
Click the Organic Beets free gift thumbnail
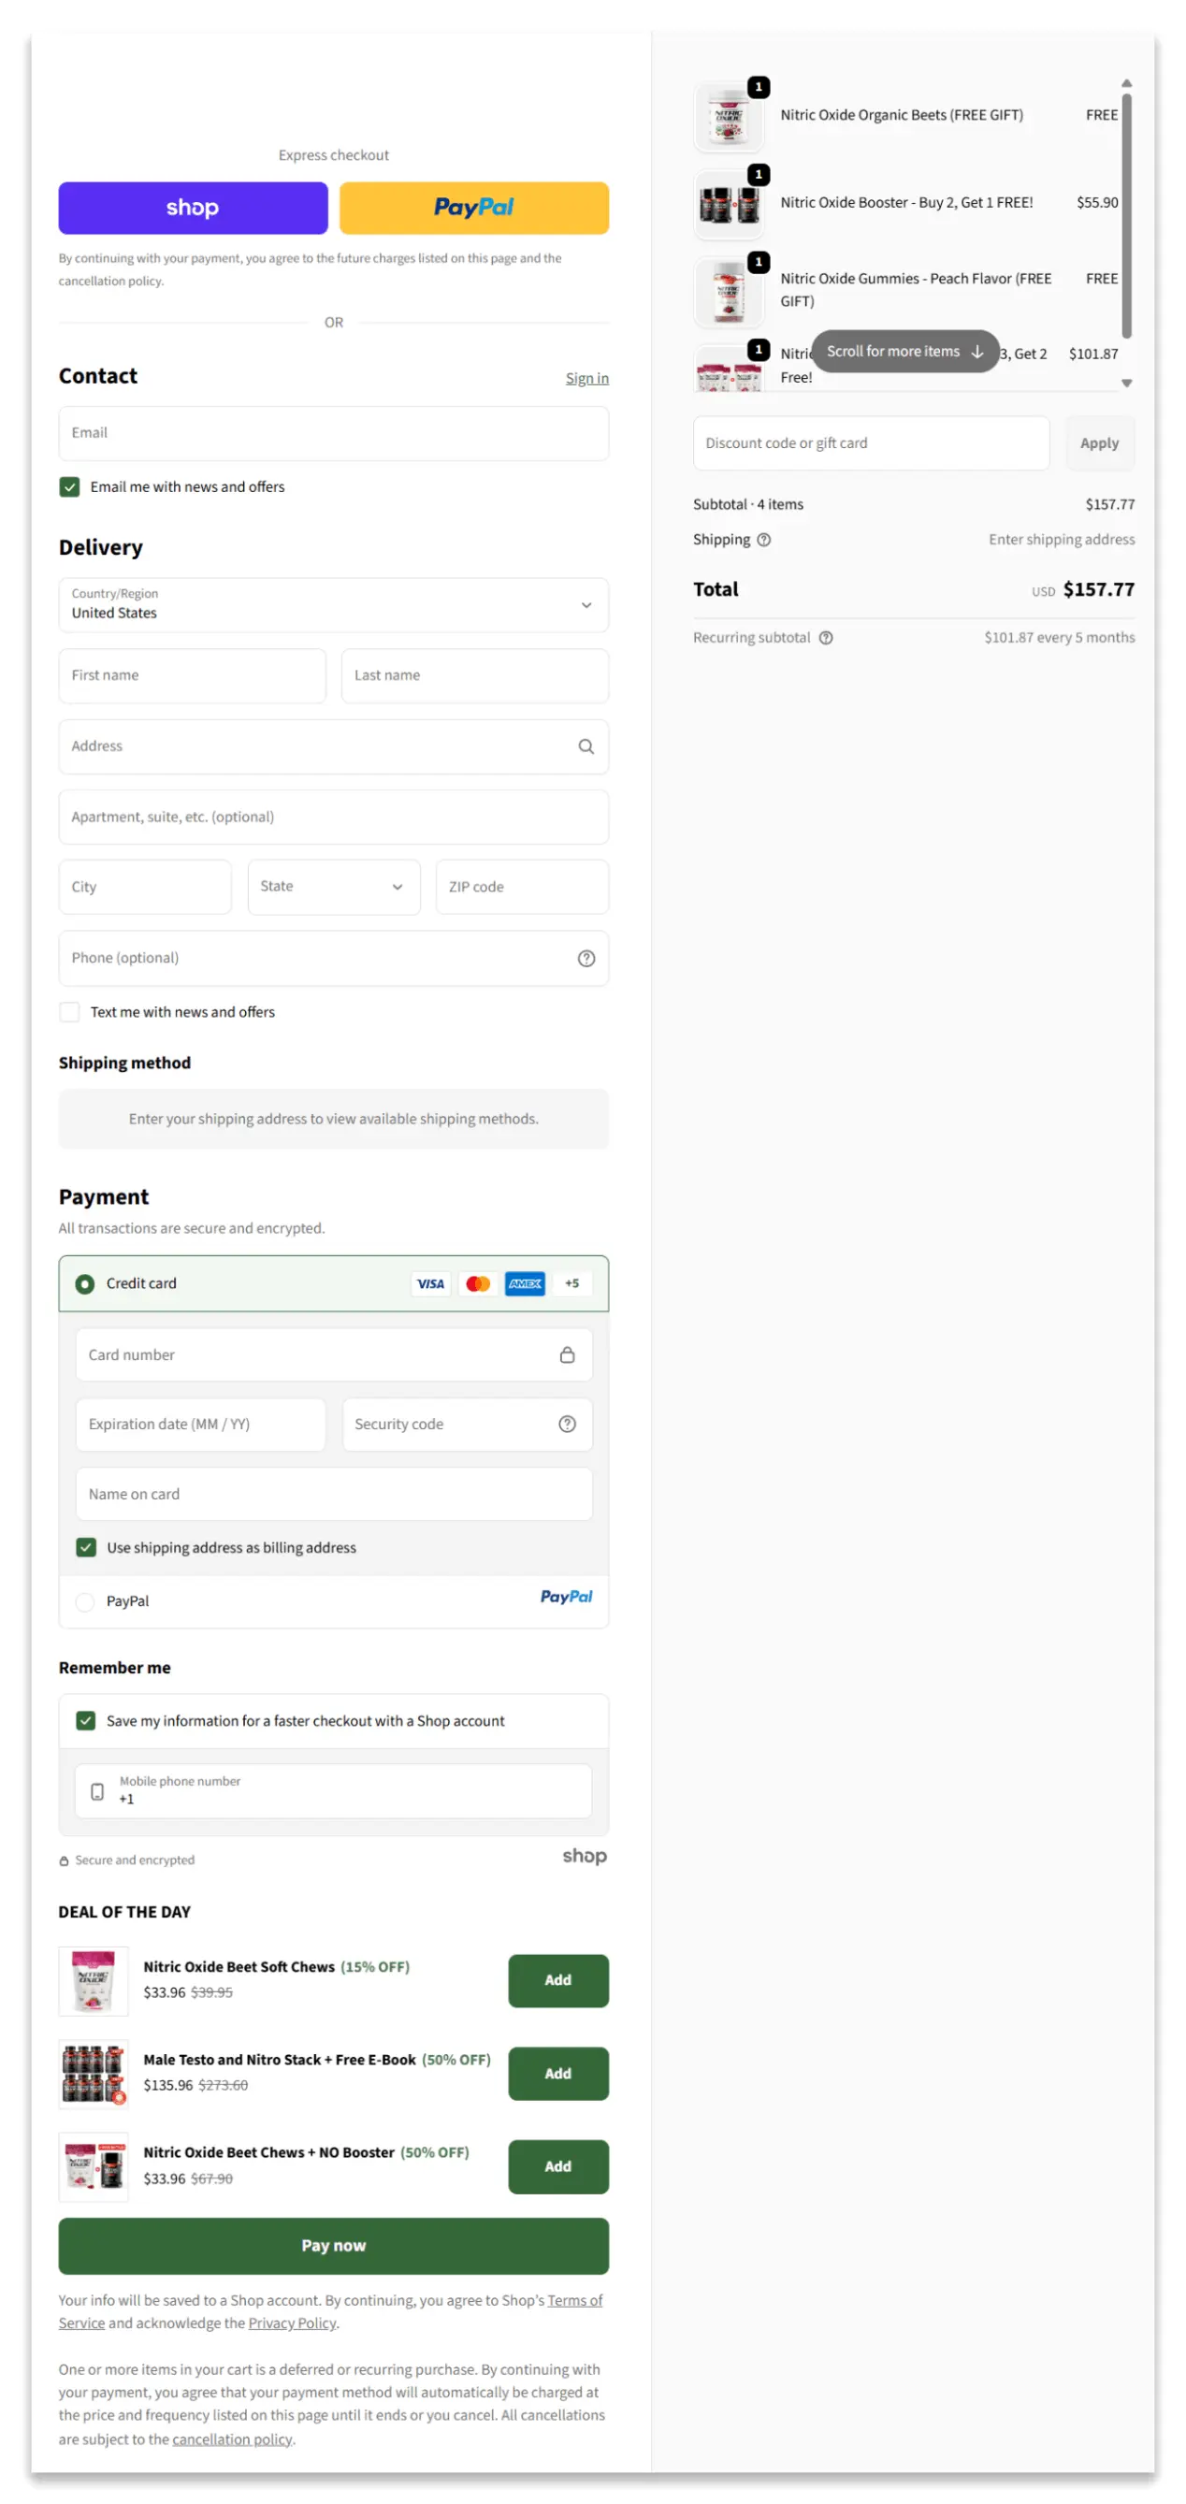pyautogui.click(x=728, y=116)
